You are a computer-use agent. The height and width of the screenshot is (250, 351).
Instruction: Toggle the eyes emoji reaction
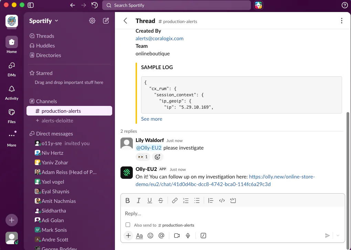[143, 157]
